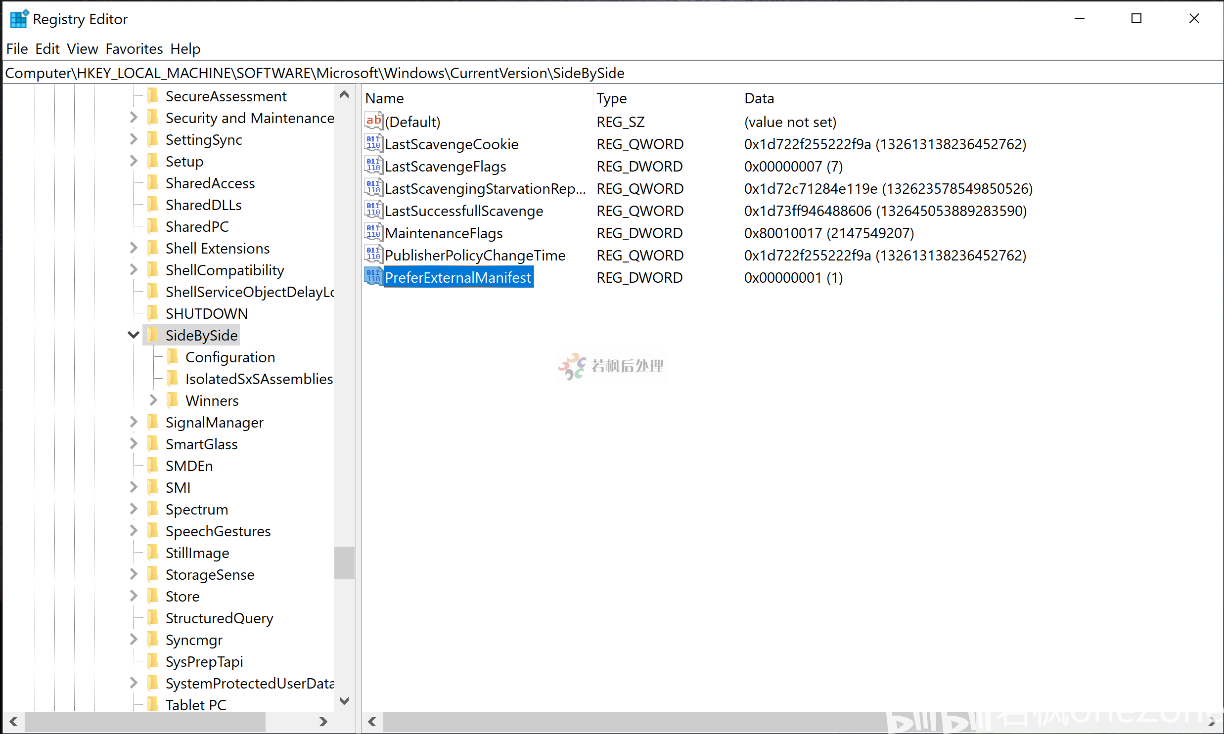The width and height of the screenshot is (1224, 734).
Task: Click the LastScavengingStarvationRep value icon
Action: 373,188
